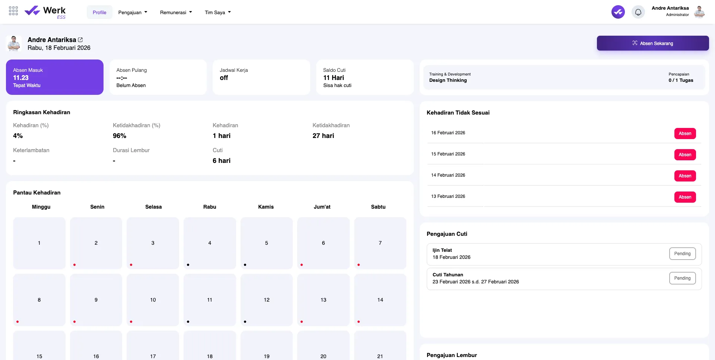Screen dimensions: 715x360
Task: Select the Profile tab
Action: [99, 12]
